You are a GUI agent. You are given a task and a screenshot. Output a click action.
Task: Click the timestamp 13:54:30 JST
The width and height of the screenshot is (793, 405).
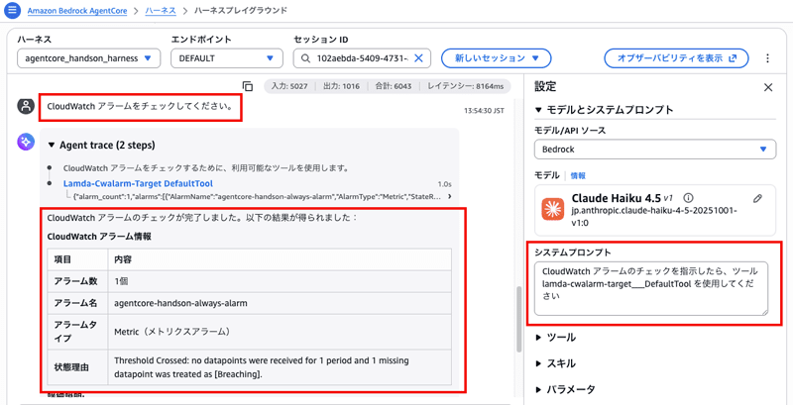pos(484,111)
